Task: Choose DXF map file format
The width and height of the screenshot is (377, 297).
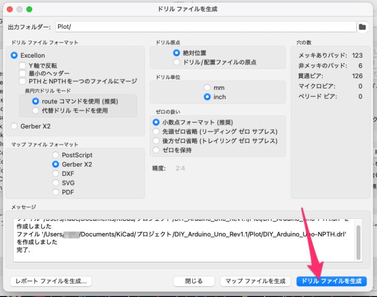Action: [x=56, y=173]
